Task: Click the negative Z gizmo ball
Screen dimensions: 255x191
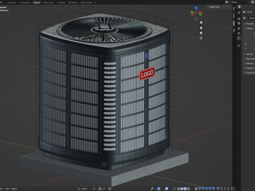Action: point(196,19)
